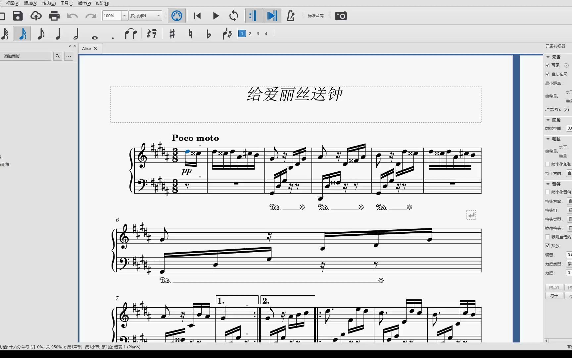This screenshot has width=572, height=358.
Task: Select eighth note duration
Action: 40,33
